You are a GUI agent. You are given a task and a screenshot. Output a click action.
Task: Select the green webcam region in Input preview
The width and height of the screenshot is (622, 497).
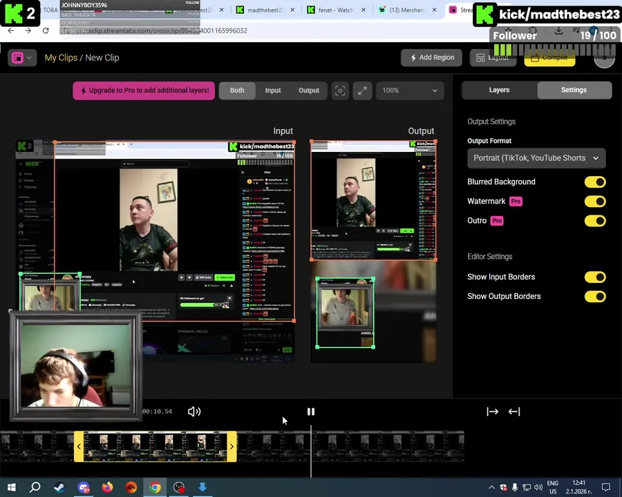(50, 293)
